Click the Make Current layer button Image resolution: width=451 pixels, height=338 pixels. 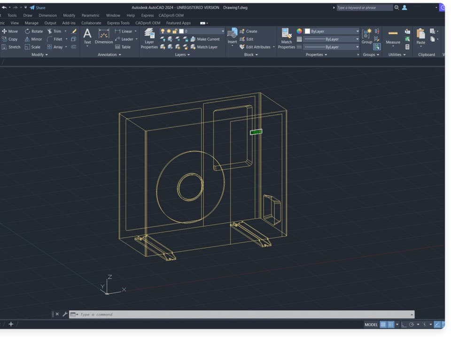tap(207, 39)
